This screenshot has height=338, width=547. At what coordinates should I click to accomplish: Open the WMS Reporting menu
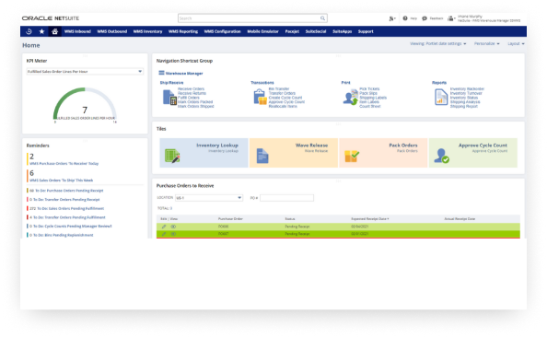(183, 31)
